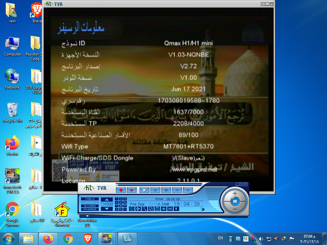
Task: Click keypad digit 2 on the TVR panel
Action: pyautogui.click(x=121, y=199)
